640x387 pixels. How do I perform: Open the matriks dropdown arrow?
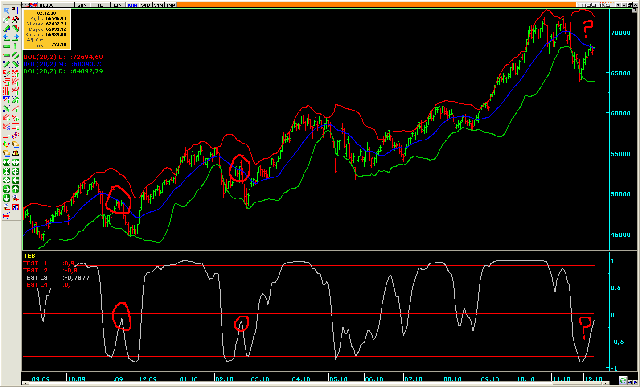click(618, 5)
